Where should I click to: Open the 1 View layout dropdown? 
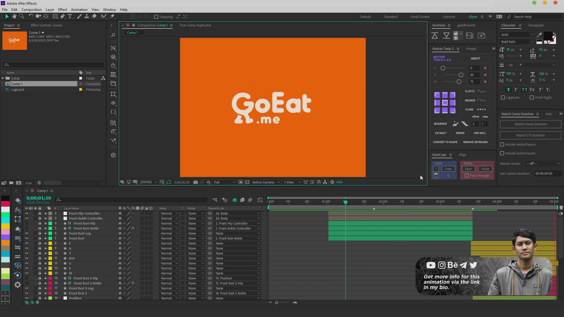click(x=292, y=182)
